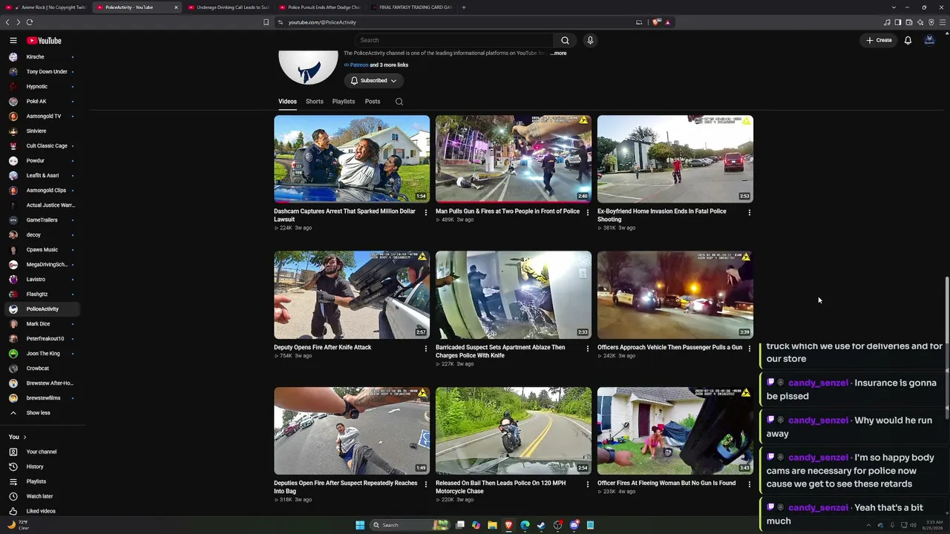This screenshot has width=950, height=534.
Task: Go to YouTube home via the logo
Action: (x=44, y=40)
